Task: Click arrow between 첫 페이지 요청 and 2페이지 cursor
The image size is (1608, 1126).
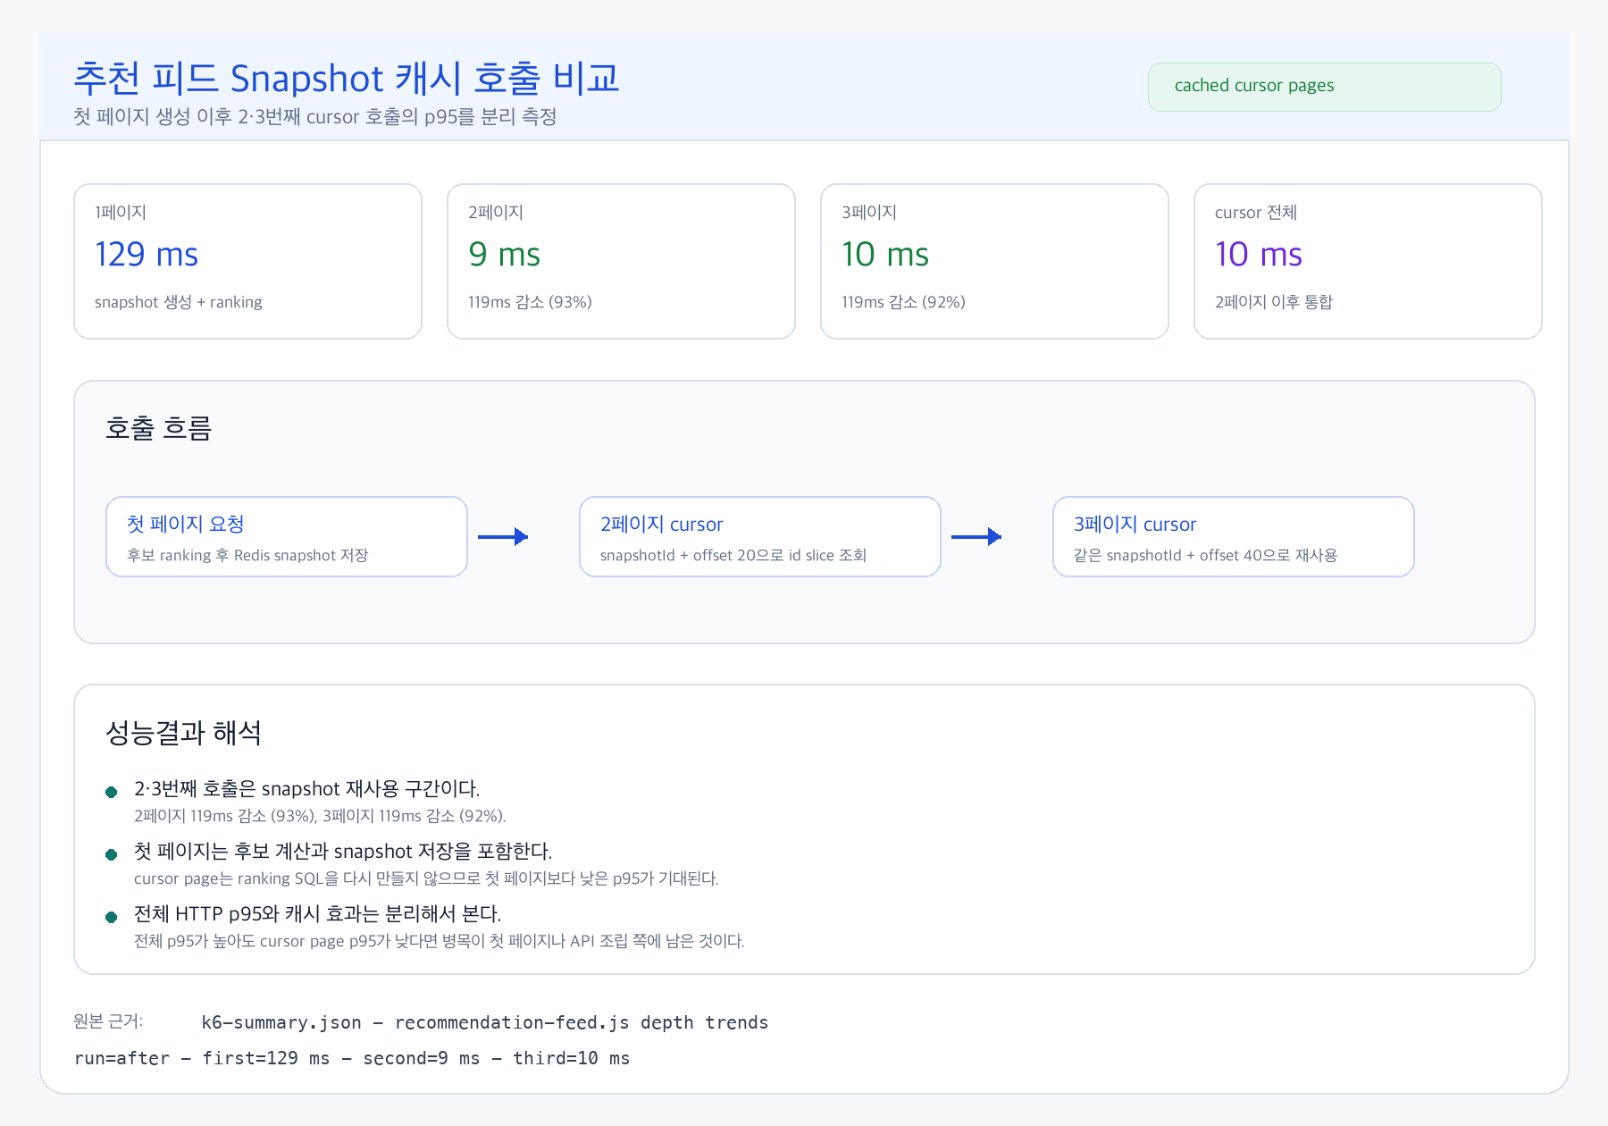Action: tap(503, 536)
